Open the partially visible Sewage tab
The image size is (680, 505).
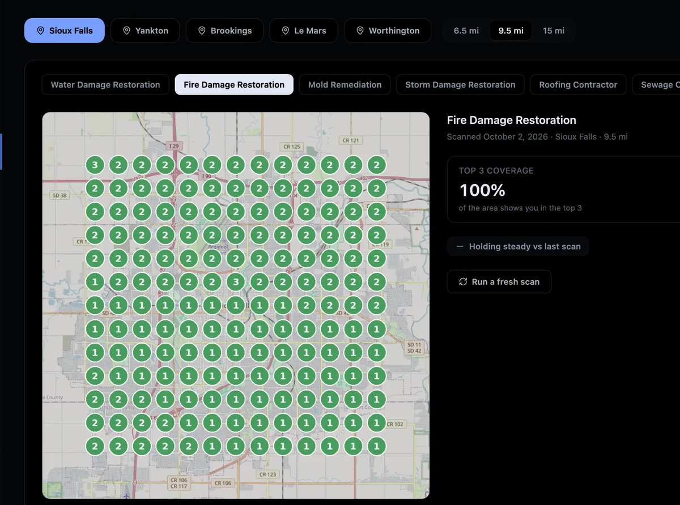pyautogui.click(x=657, y=84)
